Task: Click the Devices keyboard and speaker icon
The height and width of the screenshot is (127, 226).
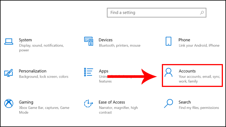Action: pyautogui.click(x=89, y=41)
